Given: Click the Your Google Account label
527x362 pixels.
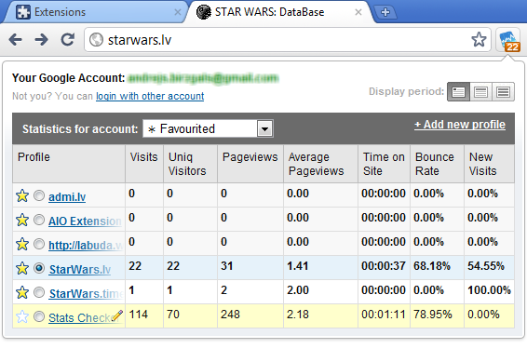Looking at the screenshot, I should tap(69, 78).
